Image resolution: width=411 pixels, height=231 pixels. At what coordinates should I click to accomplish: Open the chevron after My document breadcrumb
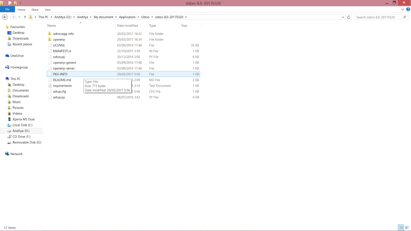(116, 17)
